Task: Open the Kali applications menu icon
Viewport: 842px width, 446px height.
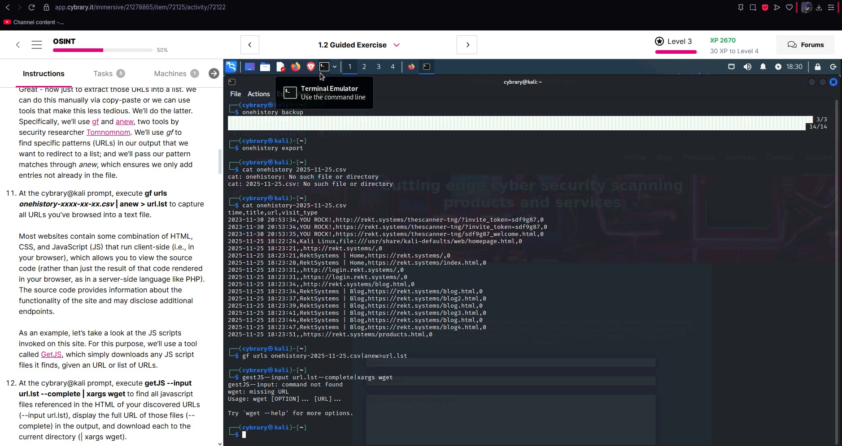Action: pyautogui.click(x=231, y=67)
